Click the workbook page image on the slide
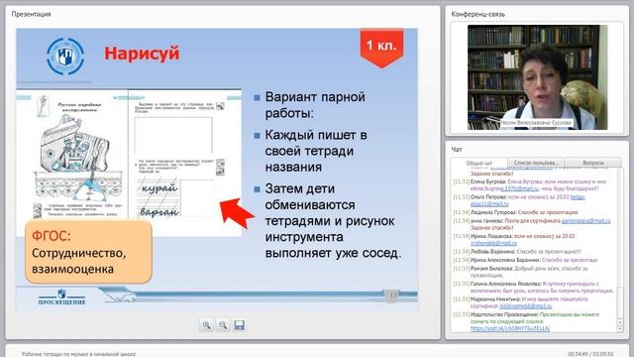This screenshot has width=634, height=357. pos(129,163)
